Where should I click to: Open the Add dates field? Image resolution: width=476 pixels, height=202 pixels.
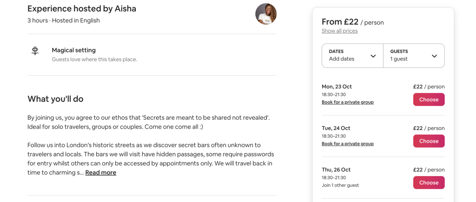coord(352,56)
